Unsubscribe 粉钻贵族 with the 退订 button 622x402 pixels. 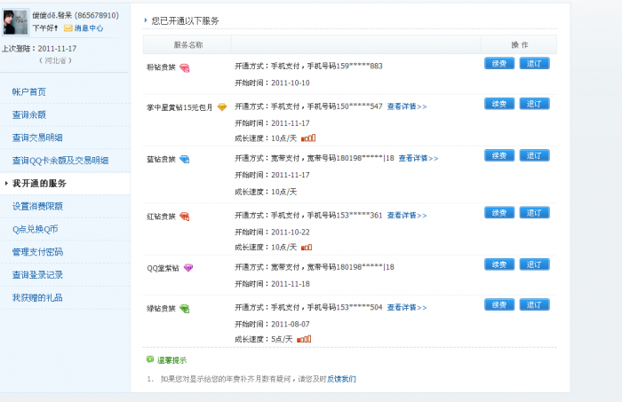pos(534,63)
